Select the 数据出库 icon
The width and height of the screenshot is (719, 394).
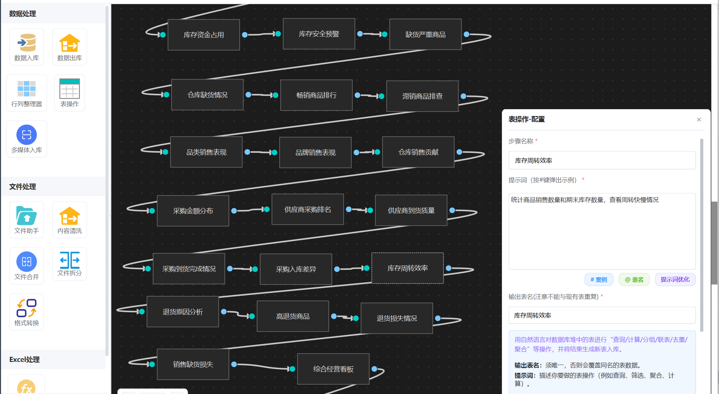coord(70,43)
